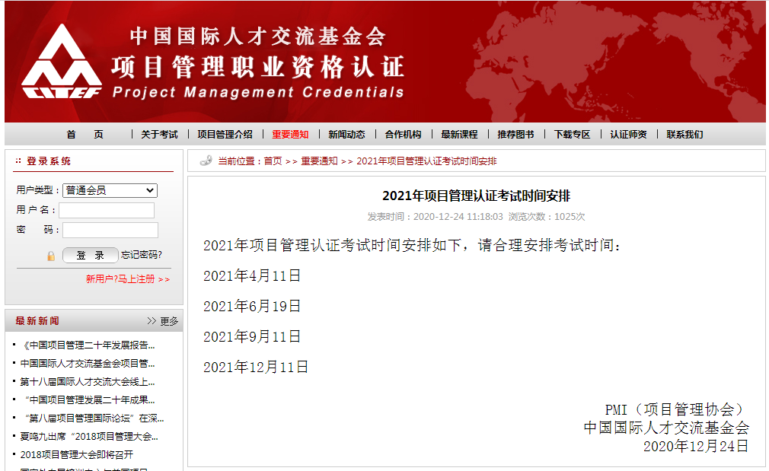The width and height of the screenshot is (769, 471).
Task: Click the 登录系统 panel heading
Action: [x=49, y=161]
